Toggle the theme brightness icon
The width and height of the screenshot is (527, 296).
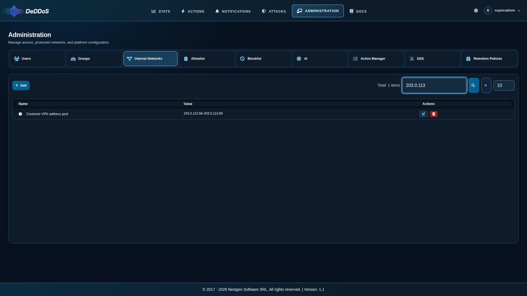[x=476, y=10]
